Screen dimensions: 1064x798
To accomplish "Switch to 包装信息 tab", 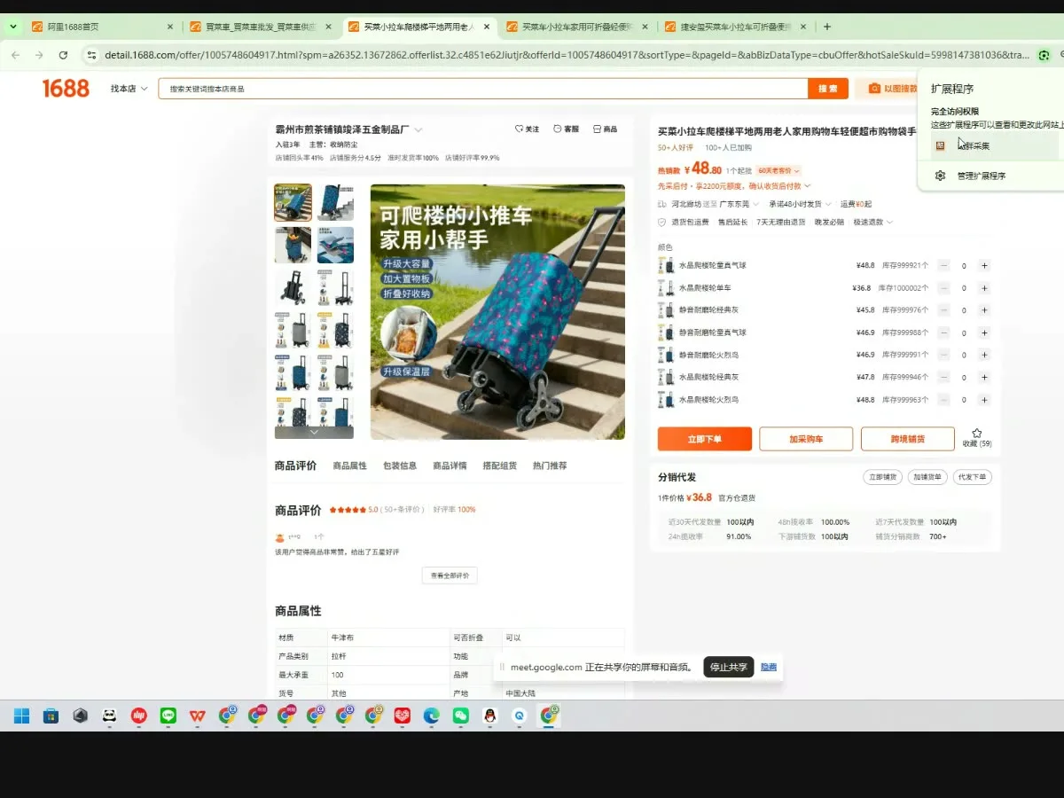I will [x=400, y=465].
